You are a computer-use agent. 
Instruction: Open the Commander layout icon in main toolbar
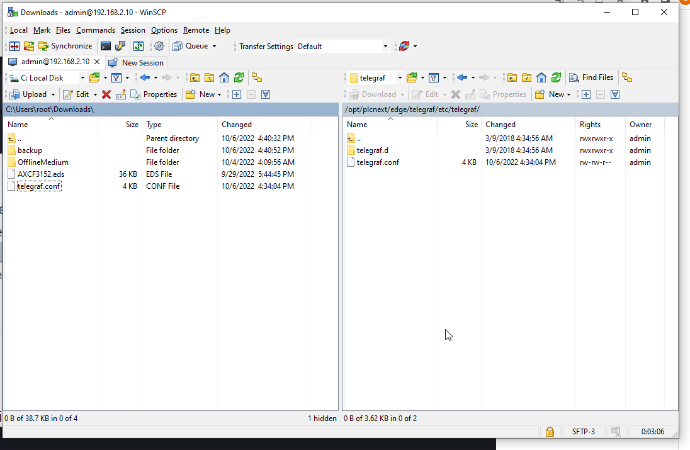(x=14, y=46)
